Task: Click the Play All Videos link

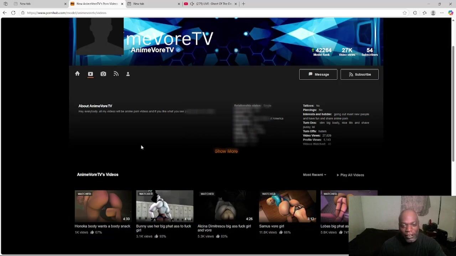Action: [x=350, y=175]
